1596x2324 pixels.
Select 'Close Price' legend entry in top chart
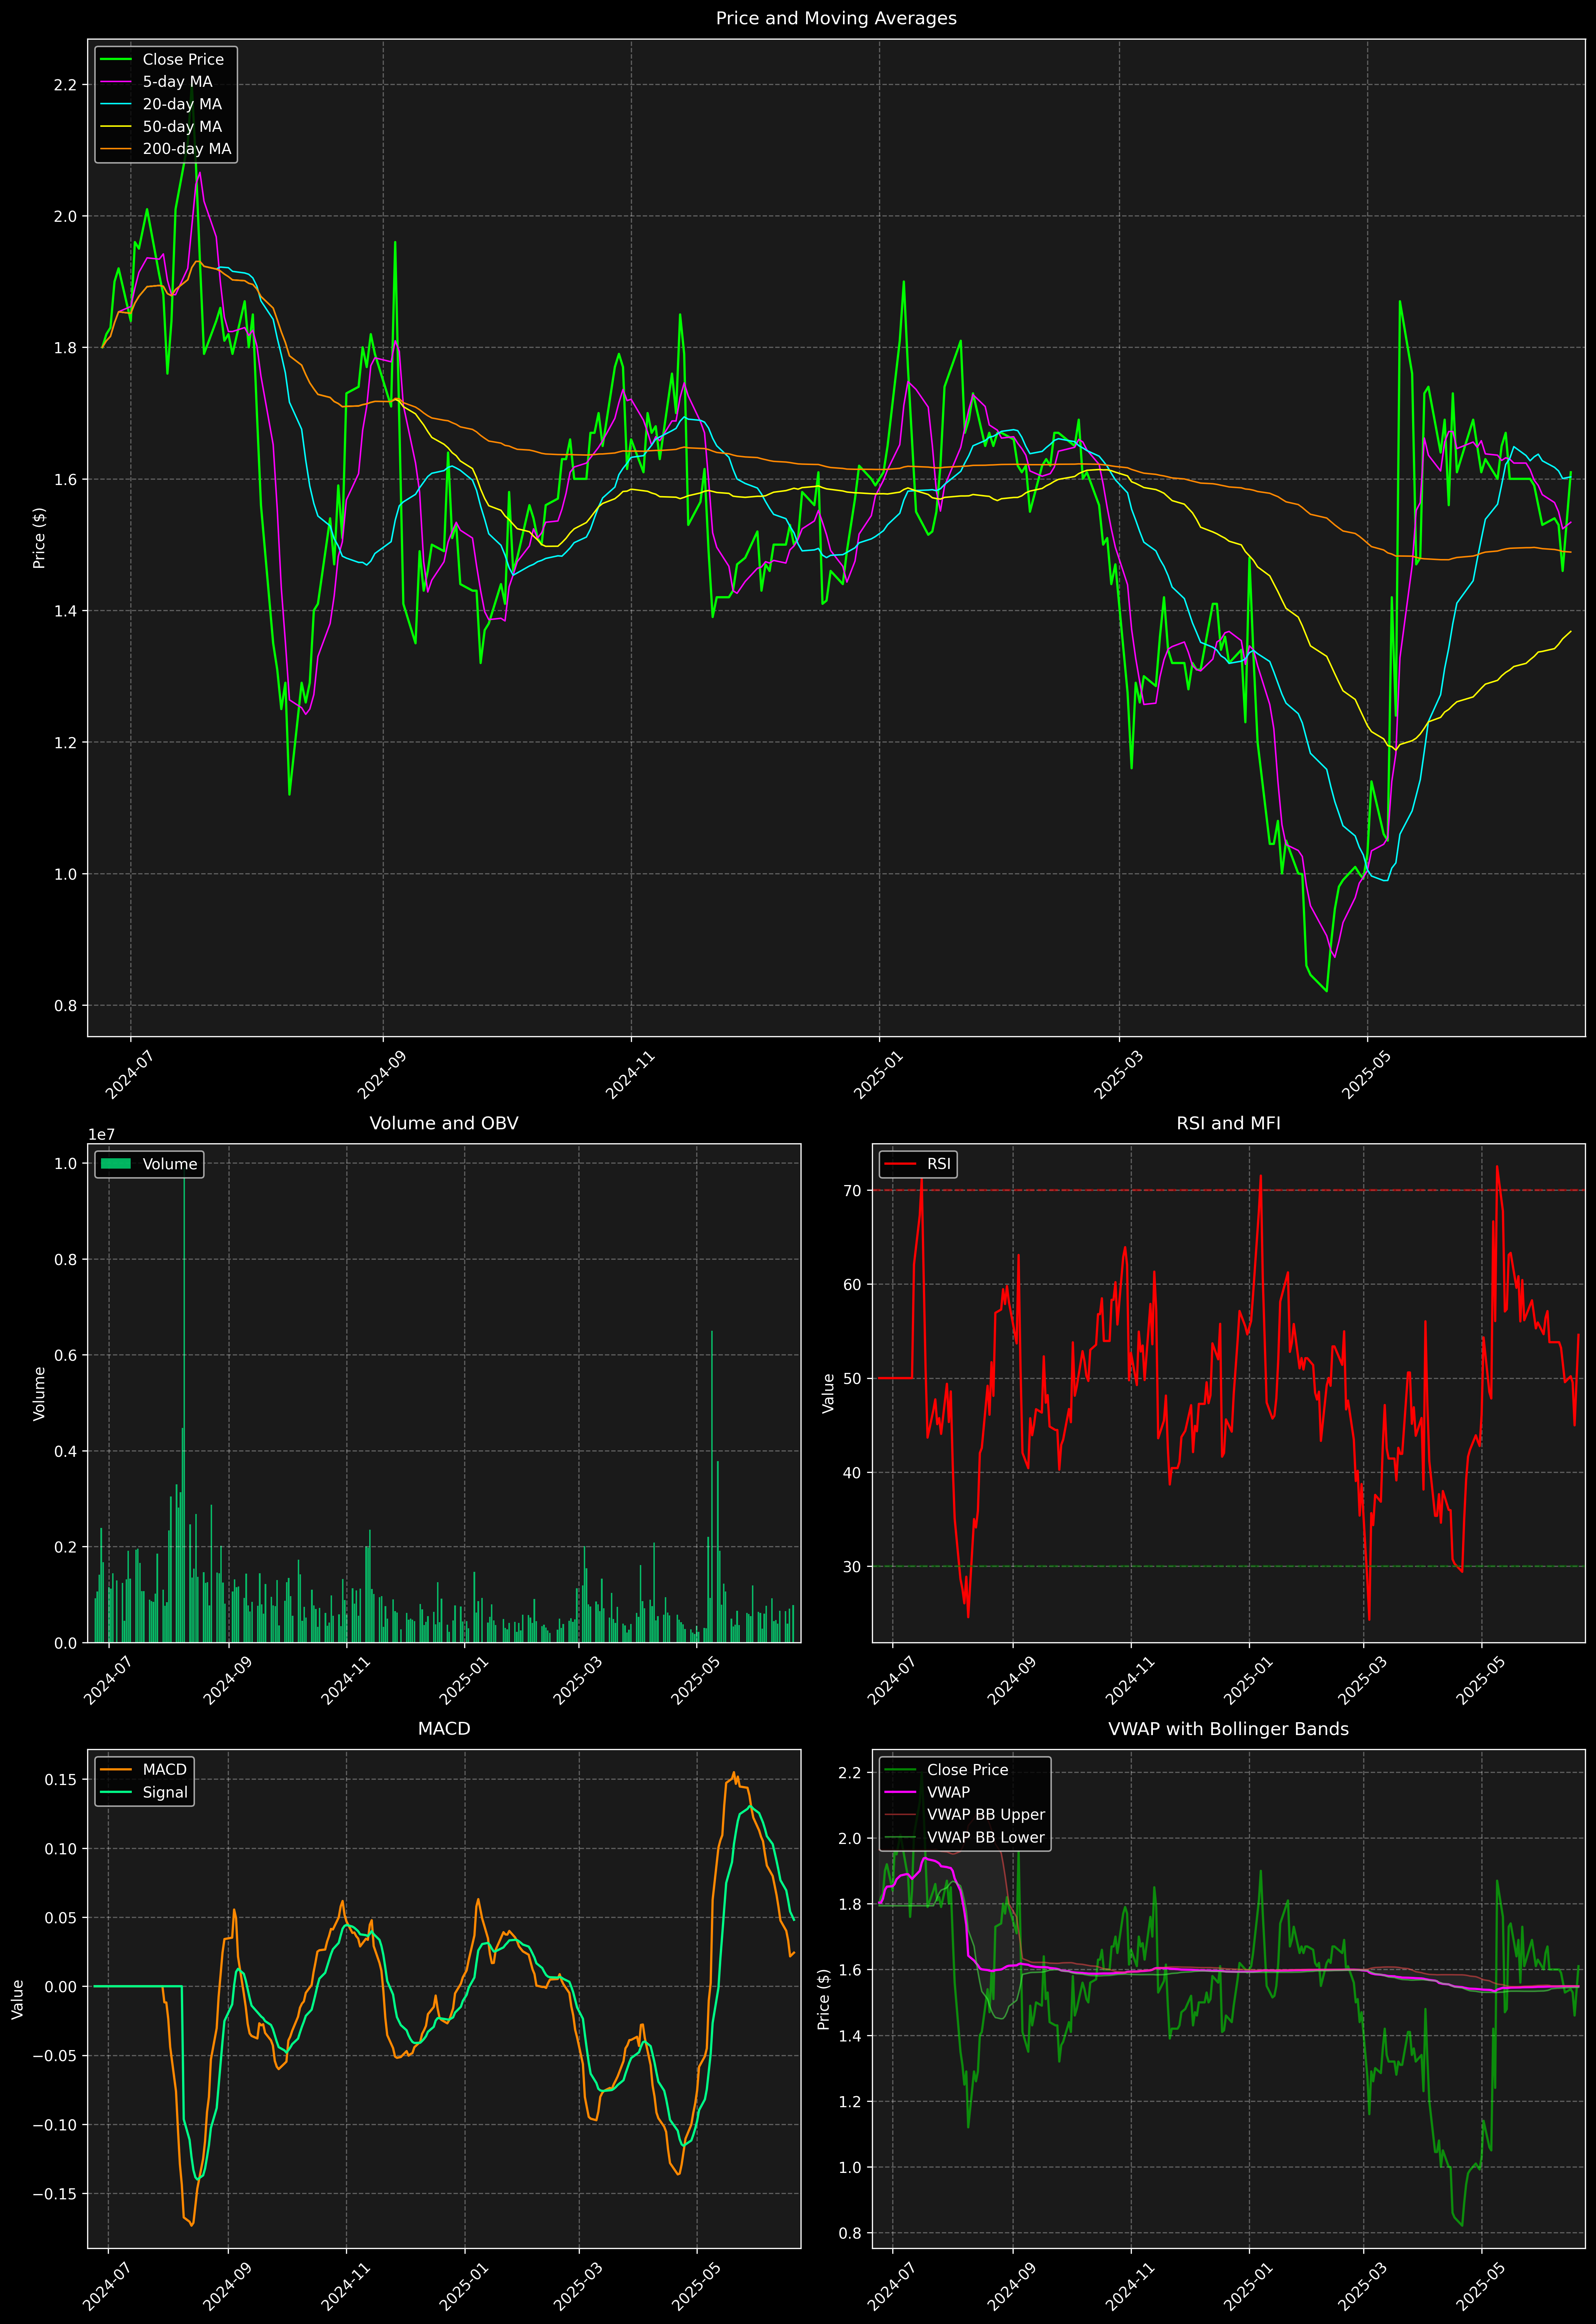pyautogui.click(x=183, y=60)
